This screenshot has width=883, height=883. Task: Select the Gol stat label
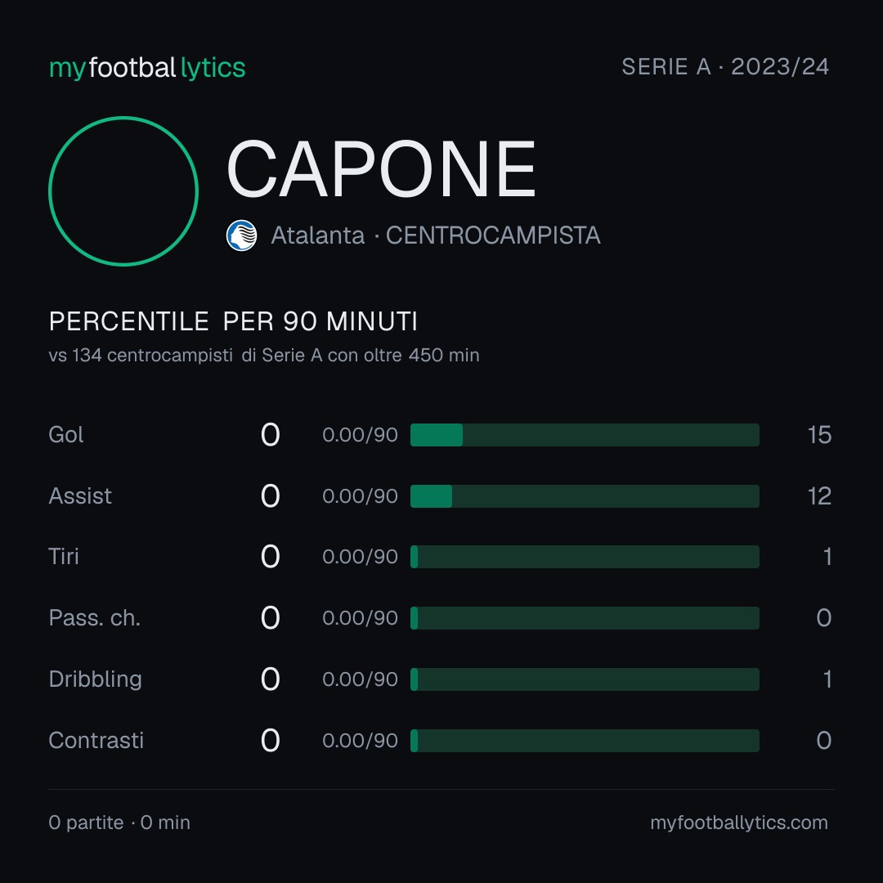(66, 435)
